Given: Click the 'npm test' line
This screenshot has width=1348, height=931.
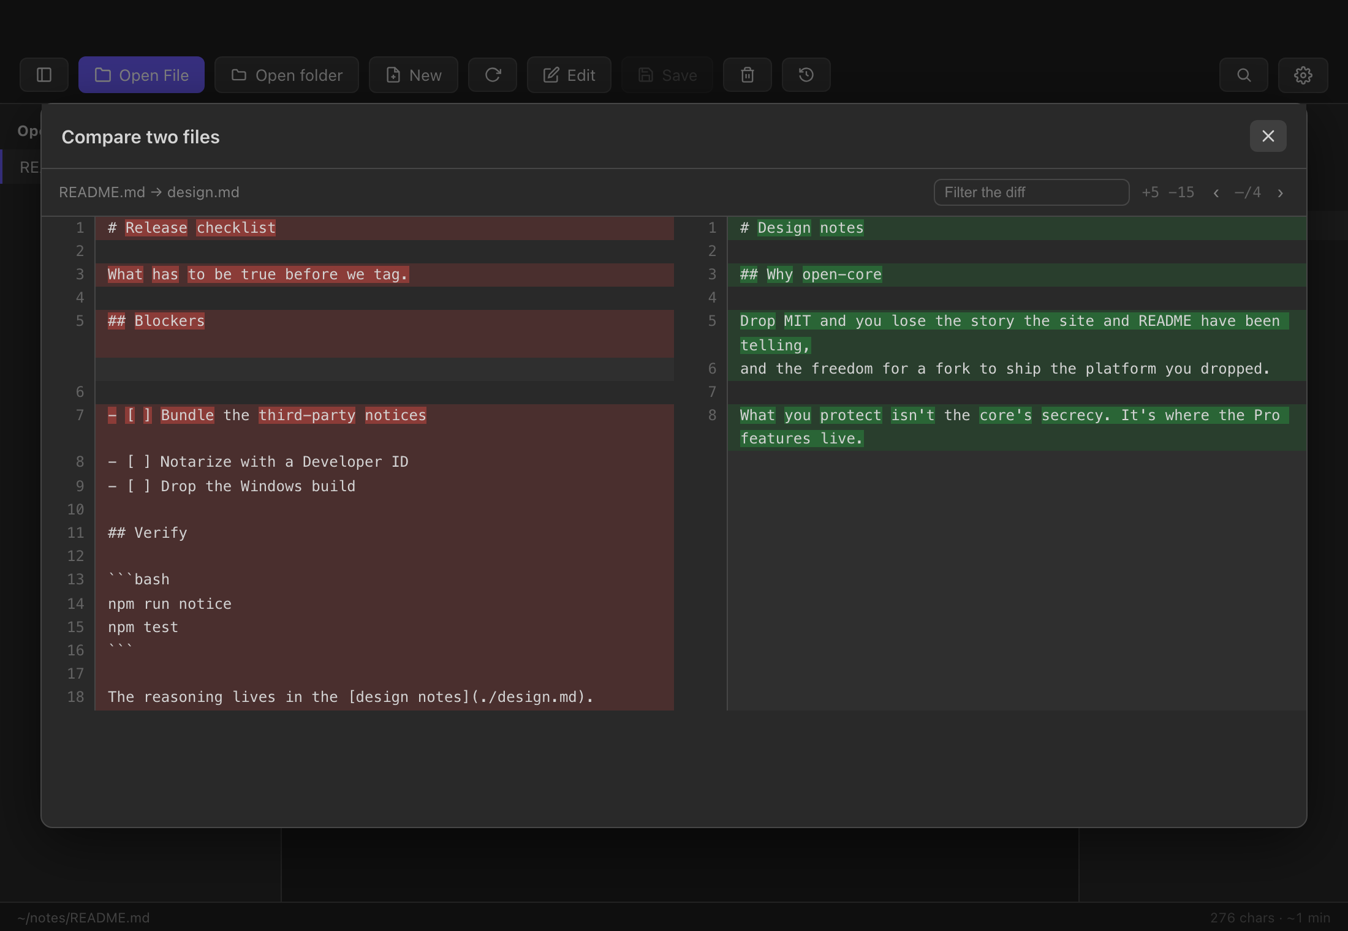Looking at the screenshot, I should (385, 627).
